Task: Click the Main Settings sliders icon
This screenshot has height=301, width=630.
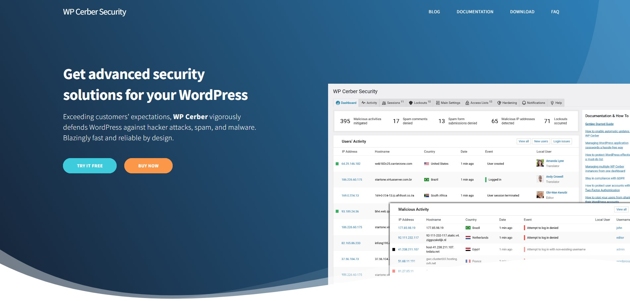Action: point(438,103)
